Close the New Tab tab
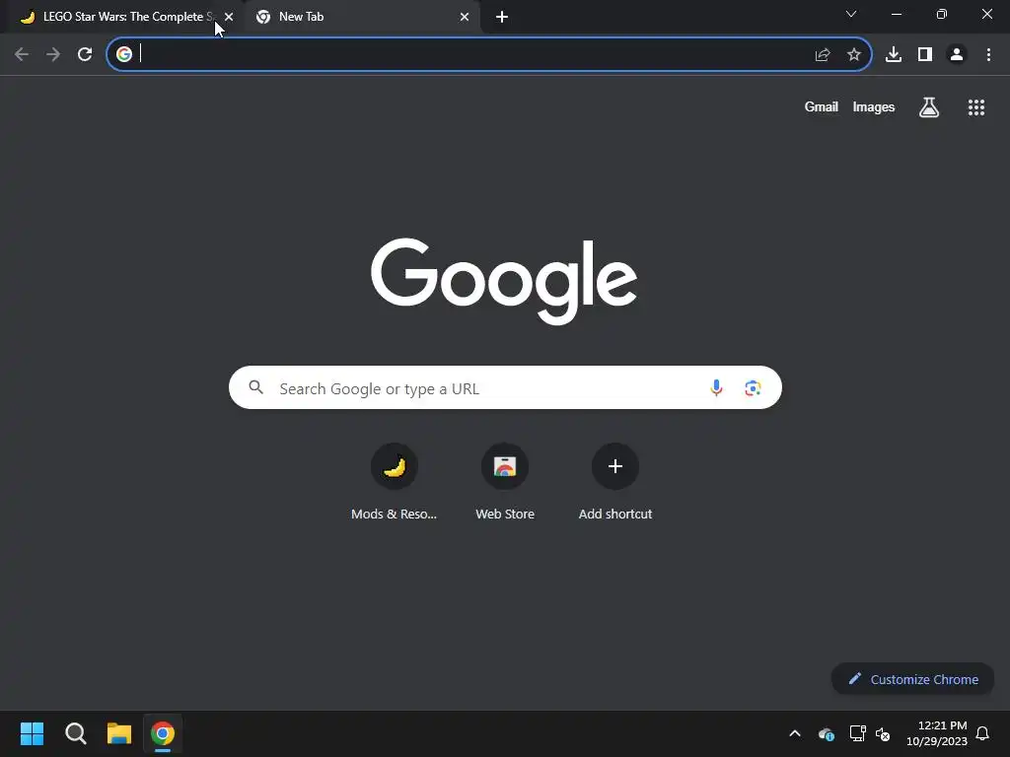This screenshot has height=757, width=1010. [465, 17]
